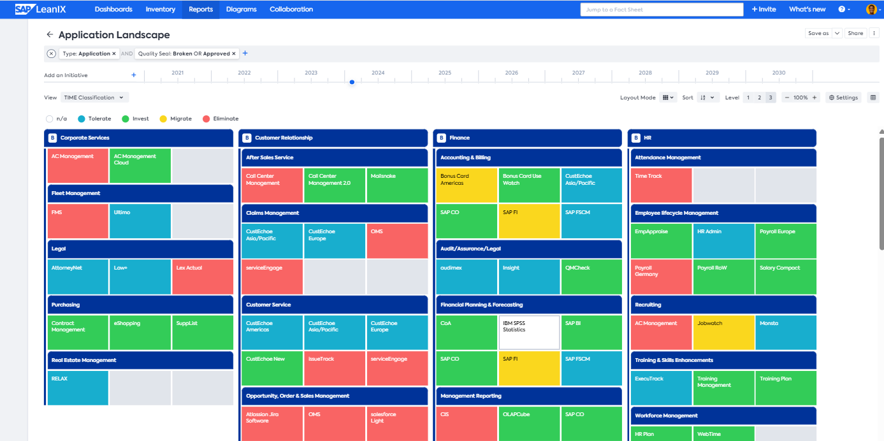The height and width of the screenshot is (441, 884).
Task: Click the blue timeline marker dot
Action: (x=352, y=82)
